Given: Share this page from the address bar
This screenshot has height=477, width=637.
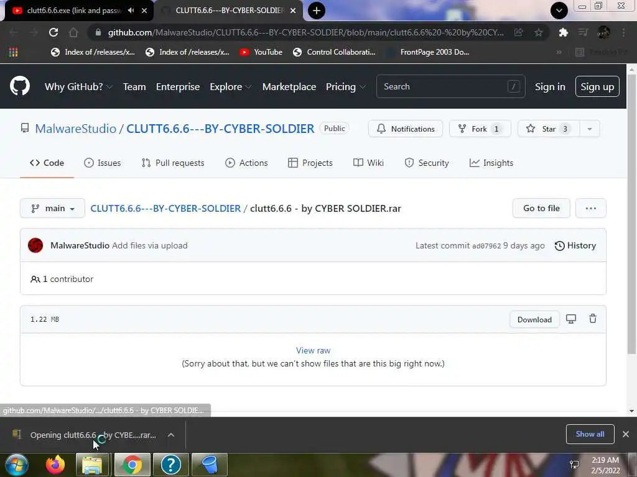Looking at the screenshot, I should (x=518, y=32).
